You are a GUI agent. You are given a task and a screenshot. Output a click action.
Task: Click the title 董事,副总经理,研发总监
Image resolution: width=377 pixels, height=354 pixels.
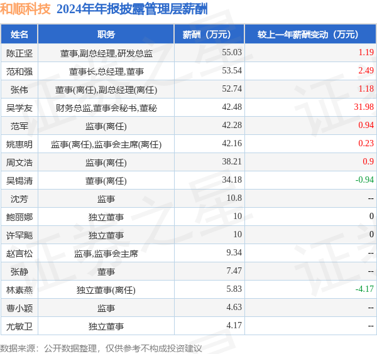click(106, 53)
